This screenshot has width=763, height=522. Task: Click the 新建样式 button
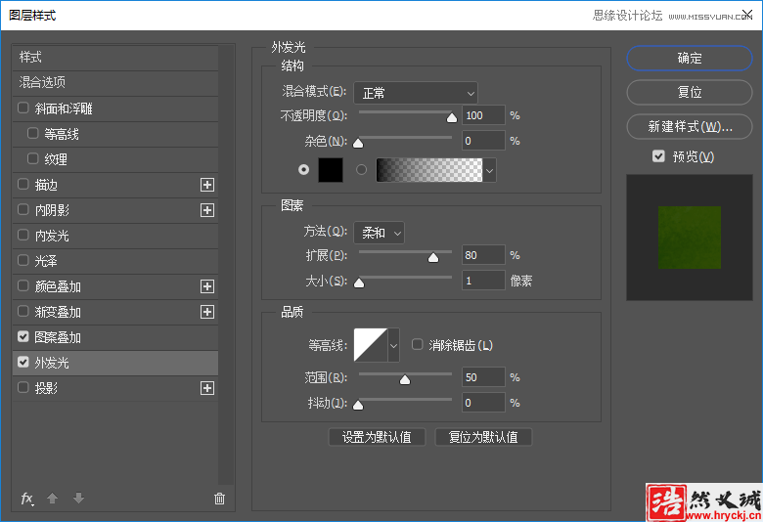click(x=690, y=126)
